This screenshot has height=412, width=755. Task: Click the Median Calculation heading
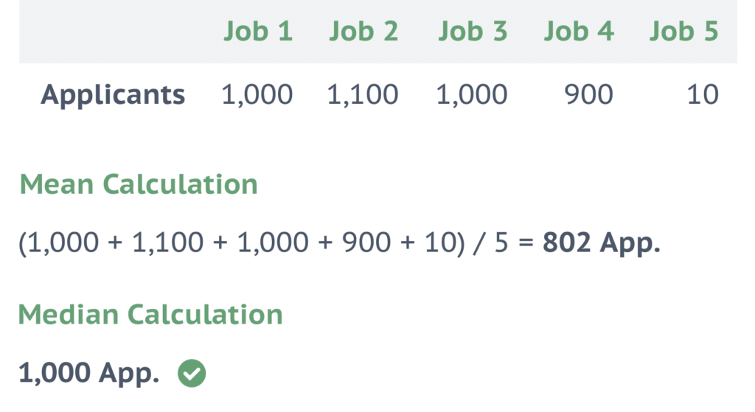(150, 315)
